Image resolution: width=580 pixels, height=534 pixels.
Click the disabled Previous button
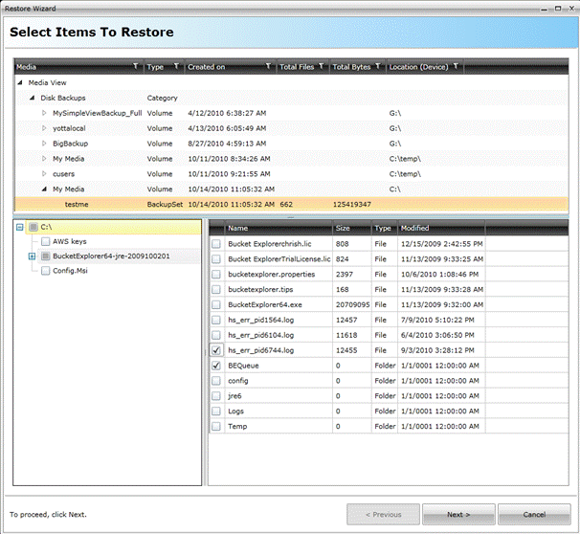383,514
